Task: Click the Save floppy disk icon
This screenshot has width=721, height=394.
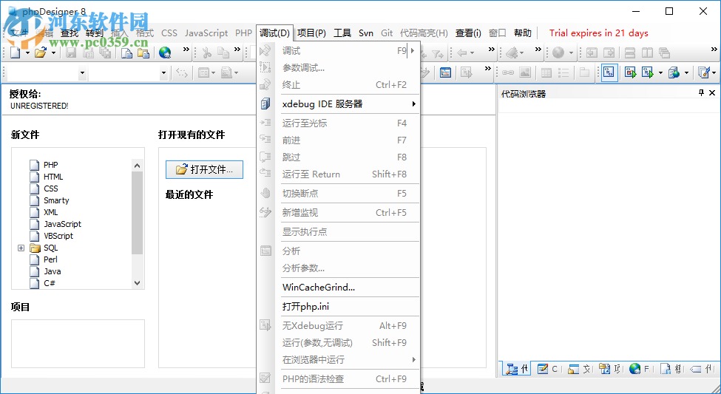Action: point(71,53)
